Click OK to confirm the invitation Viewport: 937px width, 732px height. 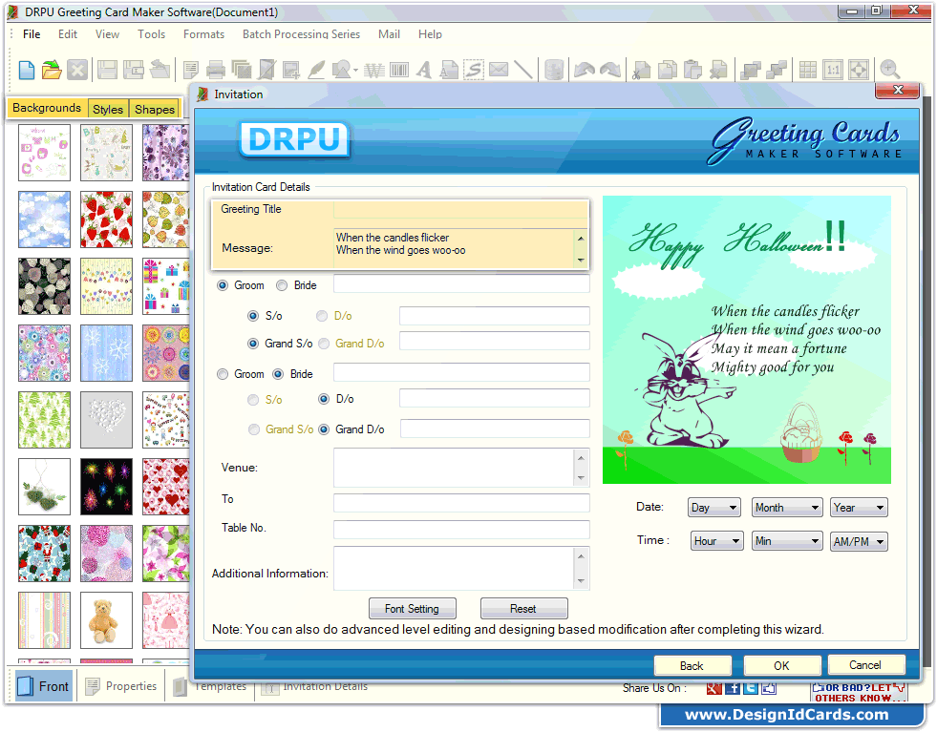tap(781, 665)
